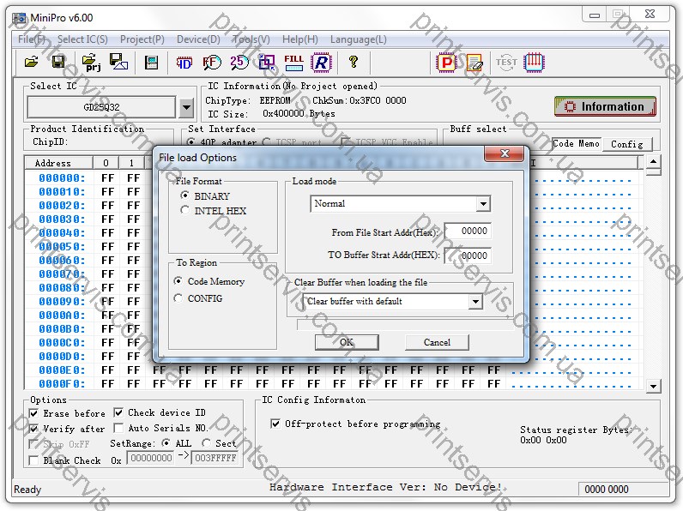Click Cancel in File load Options
This screenshot has width=683, height=511.
pyautogui.click(x=437, y=342)
